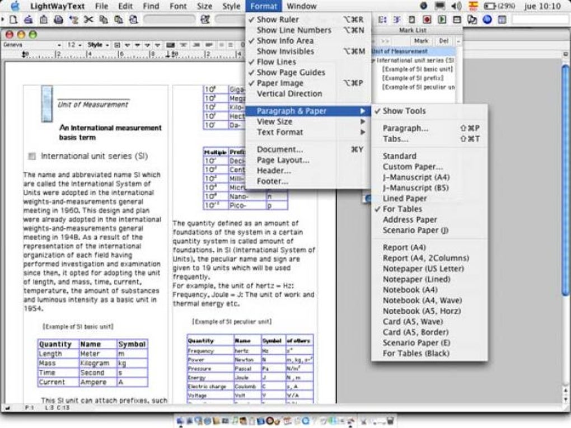The image size is (571, 428).
Task: Click the last blue panel icon before the search field
Action: 502,19
